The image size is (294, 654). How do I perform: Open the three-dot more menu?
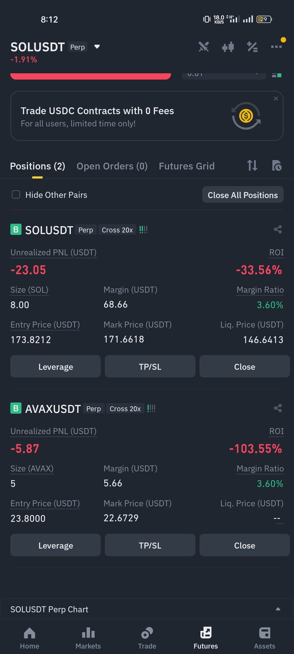point(277,47)
